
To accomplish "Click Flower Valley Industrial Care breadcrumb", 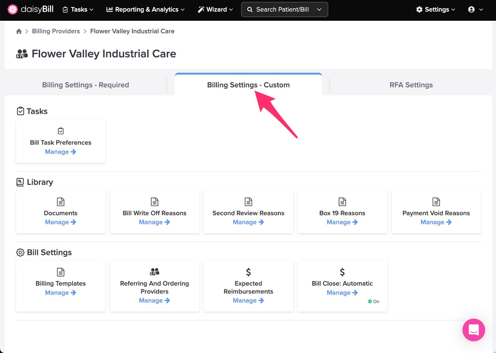I will [132, 31].
